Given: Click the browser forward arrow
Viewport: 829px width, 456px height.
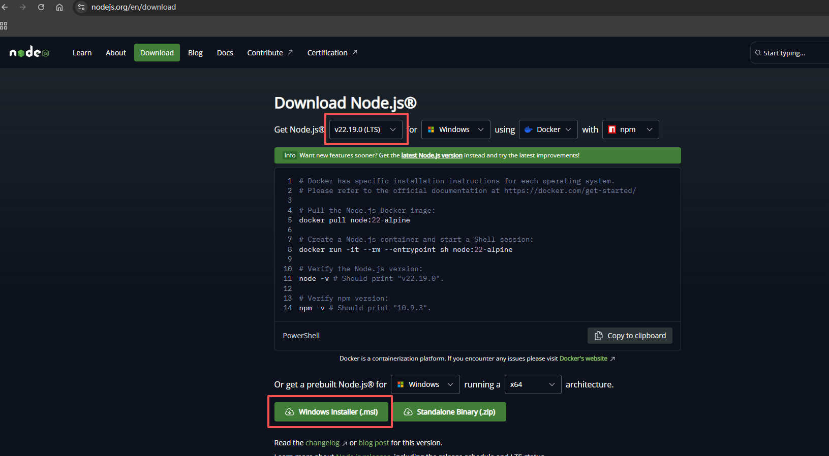Looking at the screenshot, I should pyautogui.click(x=22, y=7).
